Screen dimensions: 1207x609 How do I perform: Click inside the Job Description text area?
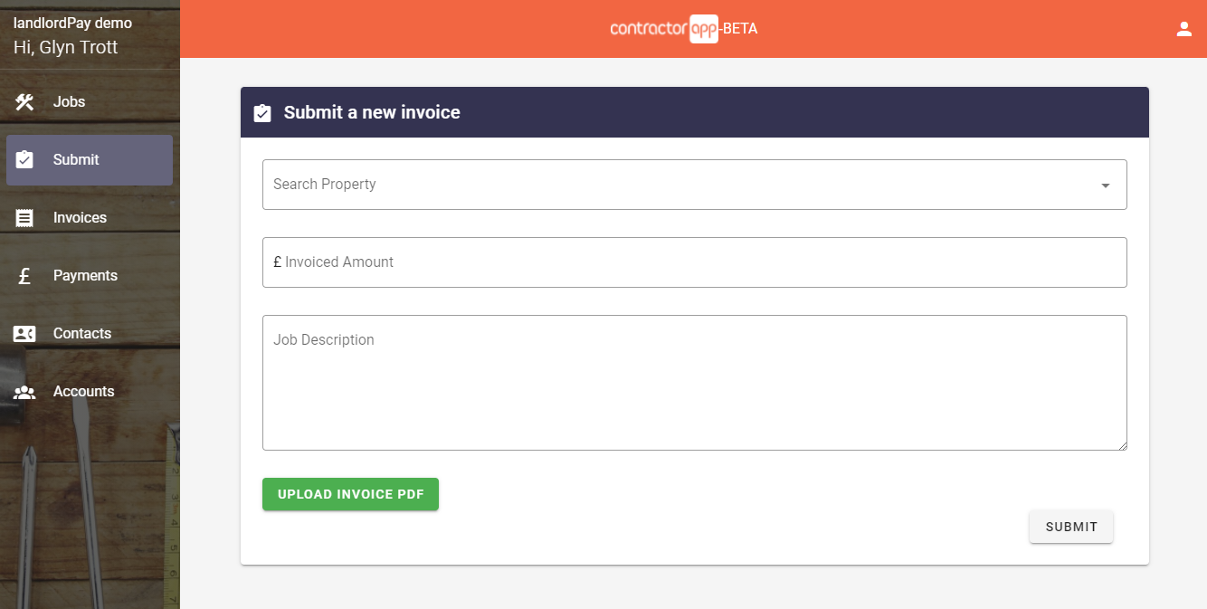click(x=694, y=389)
